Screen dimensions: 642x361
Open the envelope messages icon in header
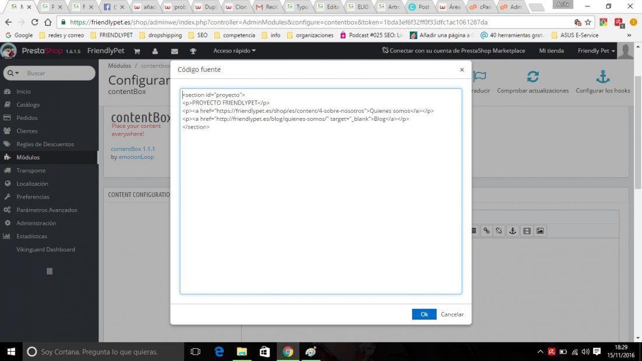click(x=175, y=51)
